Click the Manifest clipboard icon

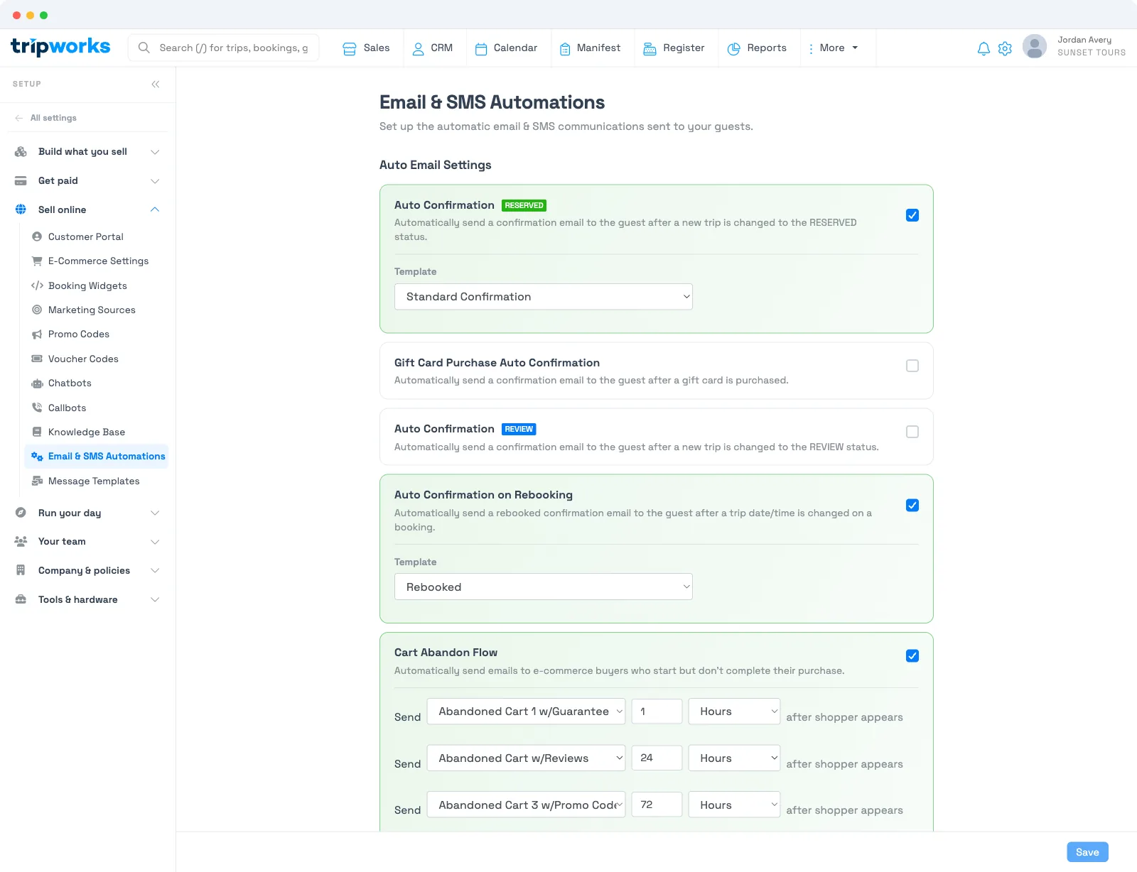(565, 48)
